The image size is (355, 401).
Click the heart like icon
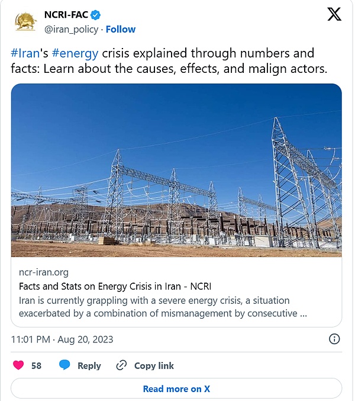pos(18,365)
